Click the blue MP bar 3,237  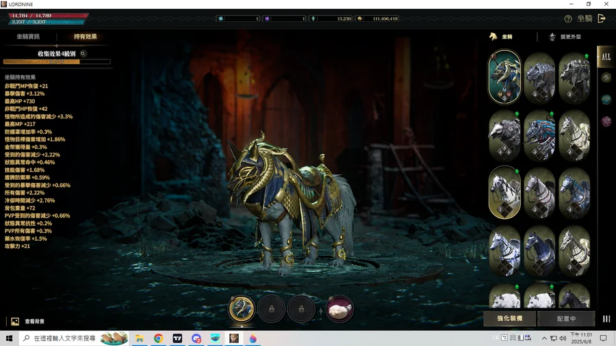point(47,22)
